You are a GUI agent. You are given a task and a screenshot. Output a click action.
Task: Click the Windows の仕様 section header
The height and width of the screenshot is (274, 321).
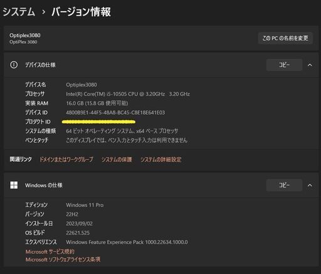(44, 185)
